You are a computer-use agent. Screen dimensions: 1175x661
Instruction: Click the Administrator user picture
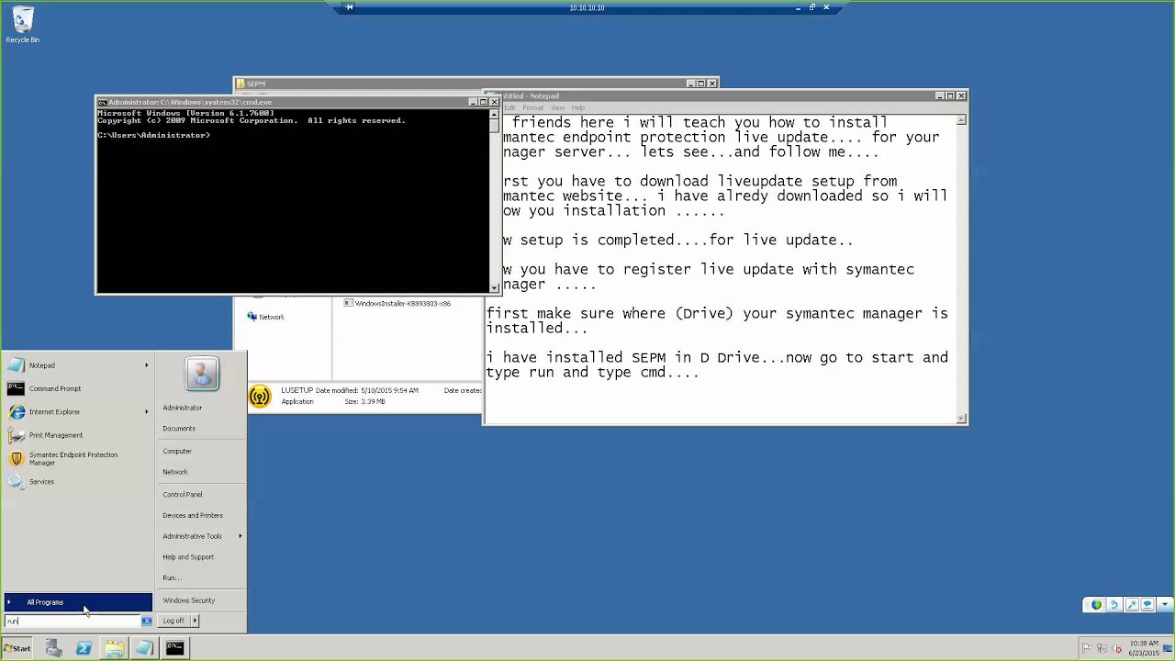point(202,374)
